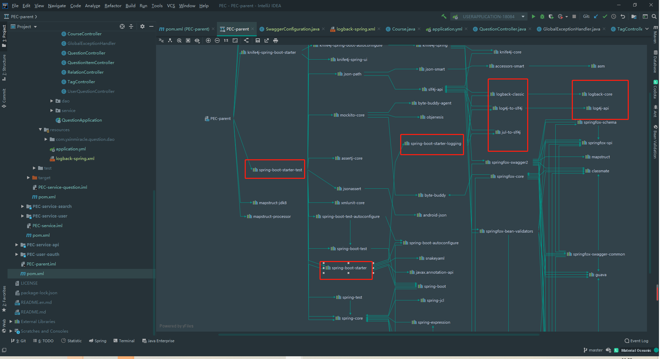Print the diagram using the printer icon
The height and width of the screenshot is (359, 660).
click(276, 40)
